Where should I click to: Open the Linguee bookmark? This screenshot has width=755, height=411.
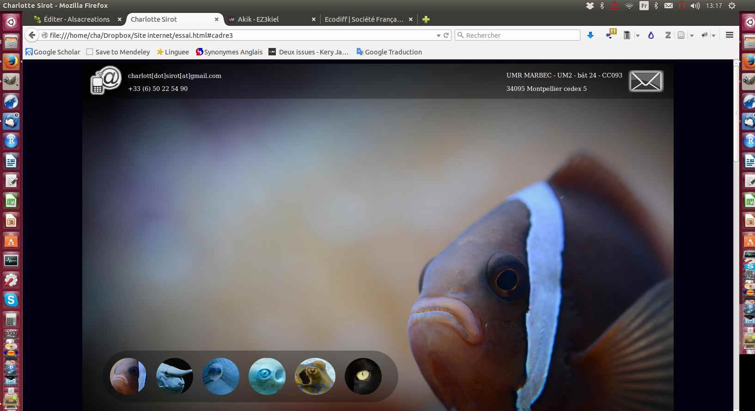coord(173,52)
